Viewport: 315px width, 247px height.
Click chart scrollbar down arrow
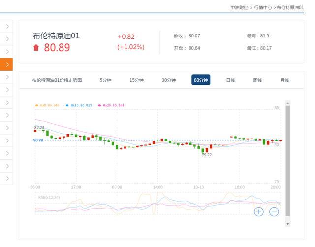pos(288,224)
